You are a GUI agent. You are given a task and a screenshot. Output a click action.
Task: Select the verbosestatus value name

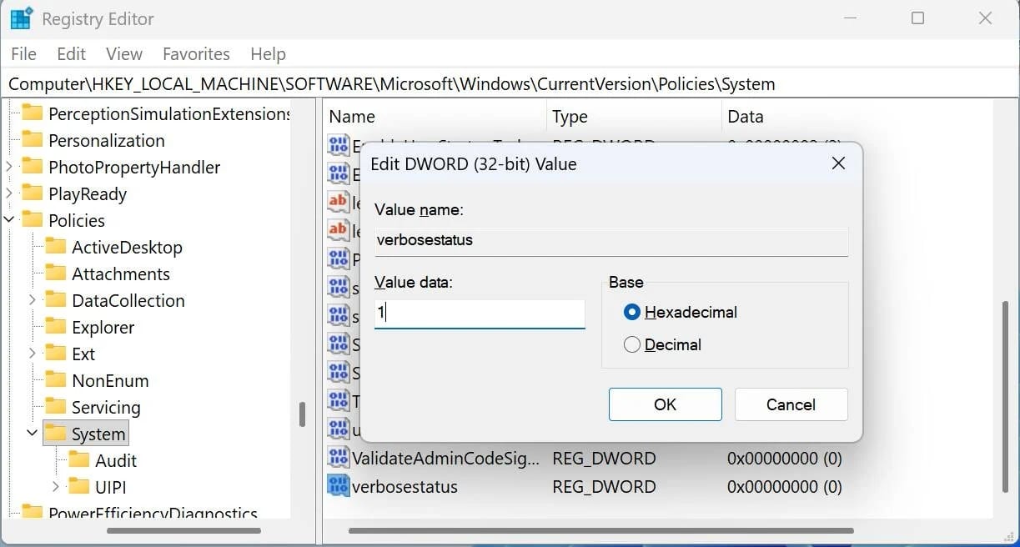(x=404, y=486)
